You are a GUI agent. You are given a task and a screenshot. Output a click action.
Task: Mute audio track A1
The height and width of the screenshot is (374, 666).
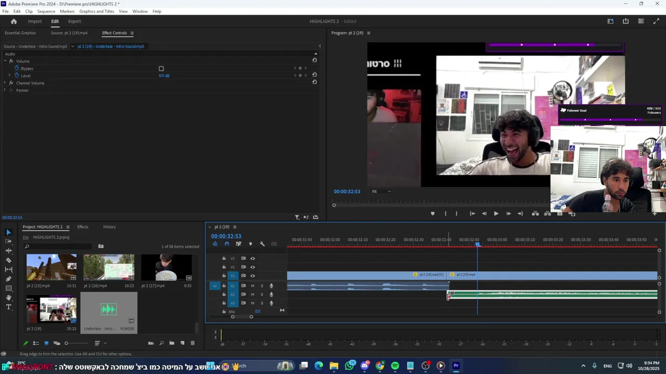[x=253, y=286]
